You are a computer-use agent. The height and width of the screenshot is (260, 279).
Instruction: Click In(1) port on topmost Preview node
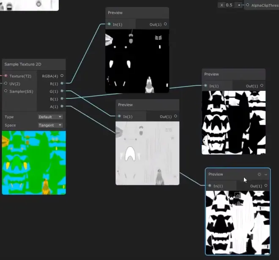[x=109, y=24]
